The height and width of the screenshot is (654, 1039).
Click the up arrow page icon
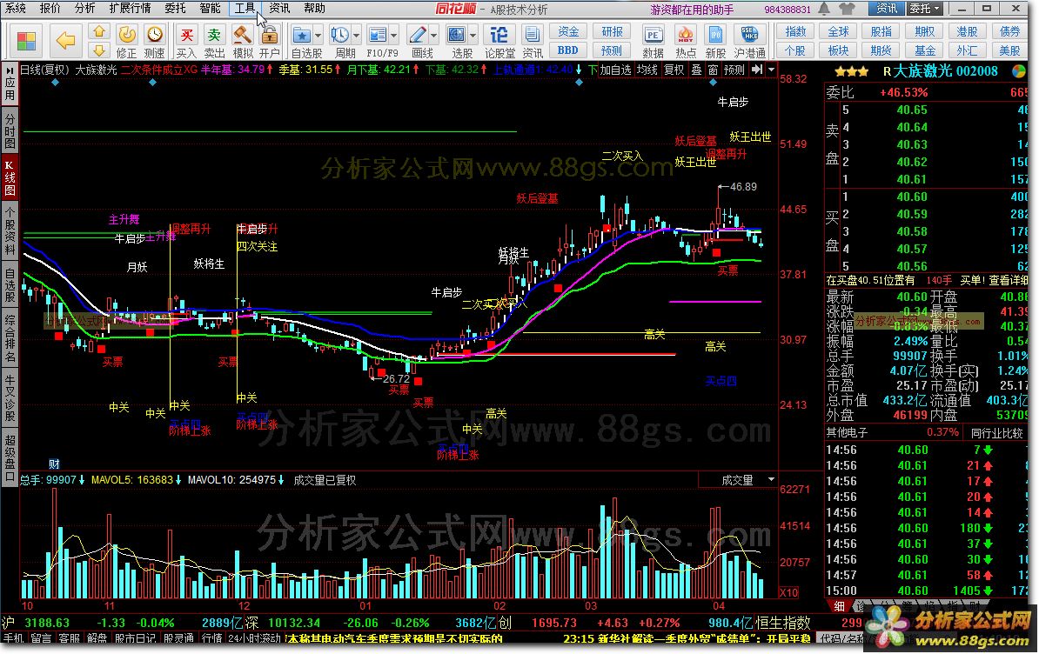(99, 31)
